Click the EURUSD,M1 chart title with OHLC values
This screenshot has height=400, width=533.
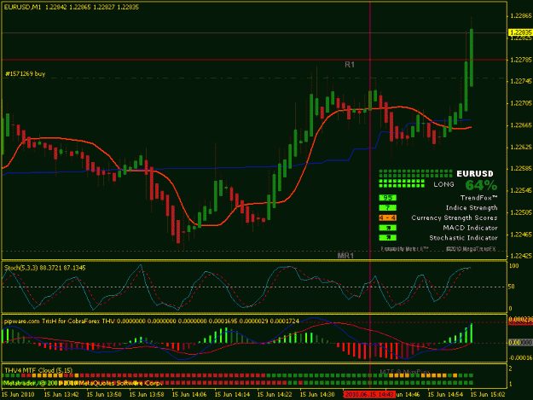72,7
